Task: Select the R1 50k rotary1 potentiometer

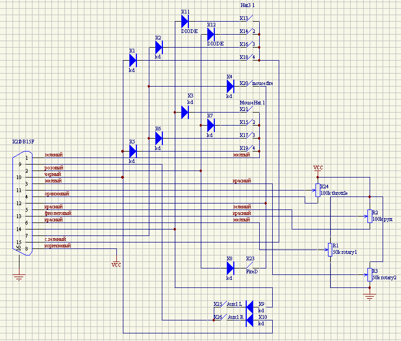Action: [x=330, y=250]
